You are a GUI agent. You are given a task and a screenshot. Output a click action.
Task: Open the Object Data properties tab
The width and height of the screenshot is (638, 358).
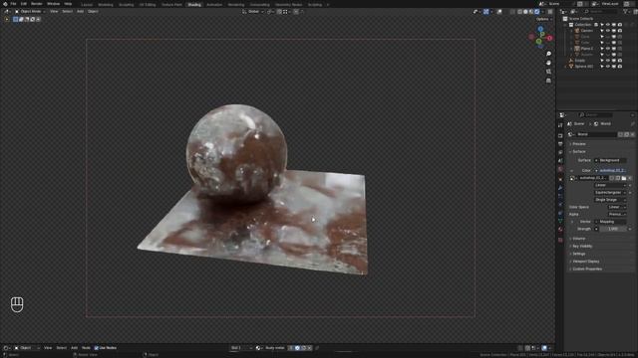tap(560, 221)
